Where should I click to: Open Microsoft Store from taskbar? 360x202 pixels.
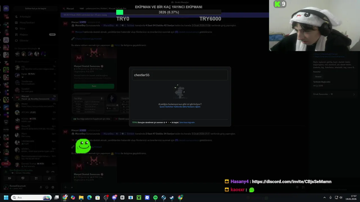[98, 198]
